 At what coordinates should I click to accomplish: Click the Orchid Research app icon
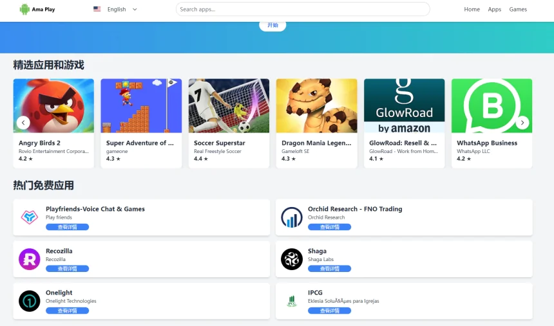tap(292, 217)
